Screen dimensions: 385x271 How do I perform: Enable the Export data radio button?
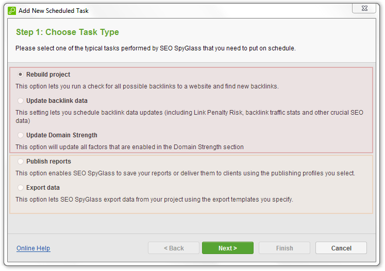[21, 188]
